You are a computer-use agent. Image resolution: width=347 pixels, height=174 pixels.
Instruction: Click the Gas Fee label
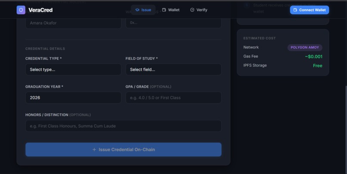[x=251, y=56]
